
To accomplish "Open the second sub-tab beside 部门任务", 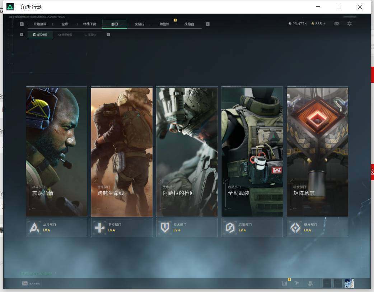I will pos(65,35).
